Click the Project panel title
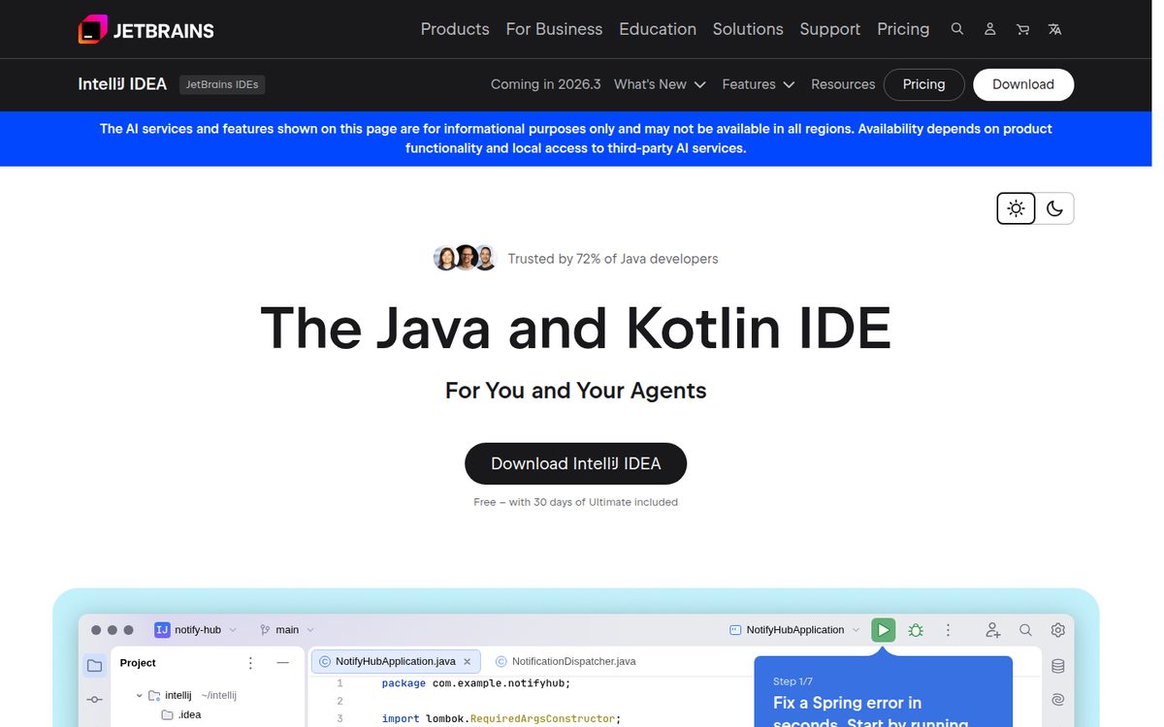This screenshot has height=727, width=1164. [138, 663]
